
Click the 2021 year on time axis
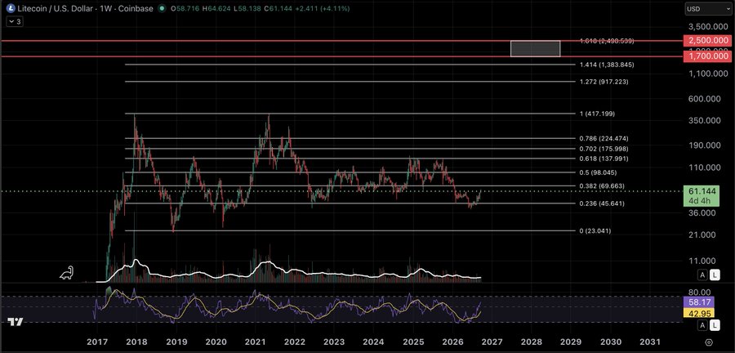(x=256, y=342)
